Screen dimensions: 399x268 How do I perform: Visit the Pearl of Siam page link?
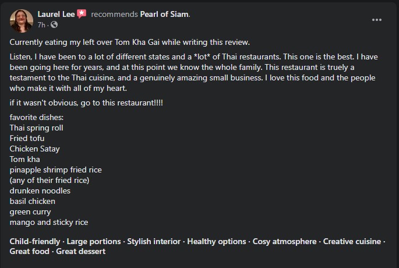164,14
